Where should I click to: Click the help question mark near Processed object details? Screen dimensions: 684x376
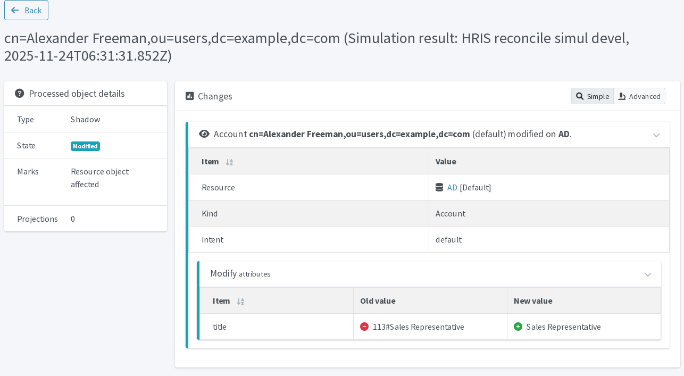click(x=20, y=93)
